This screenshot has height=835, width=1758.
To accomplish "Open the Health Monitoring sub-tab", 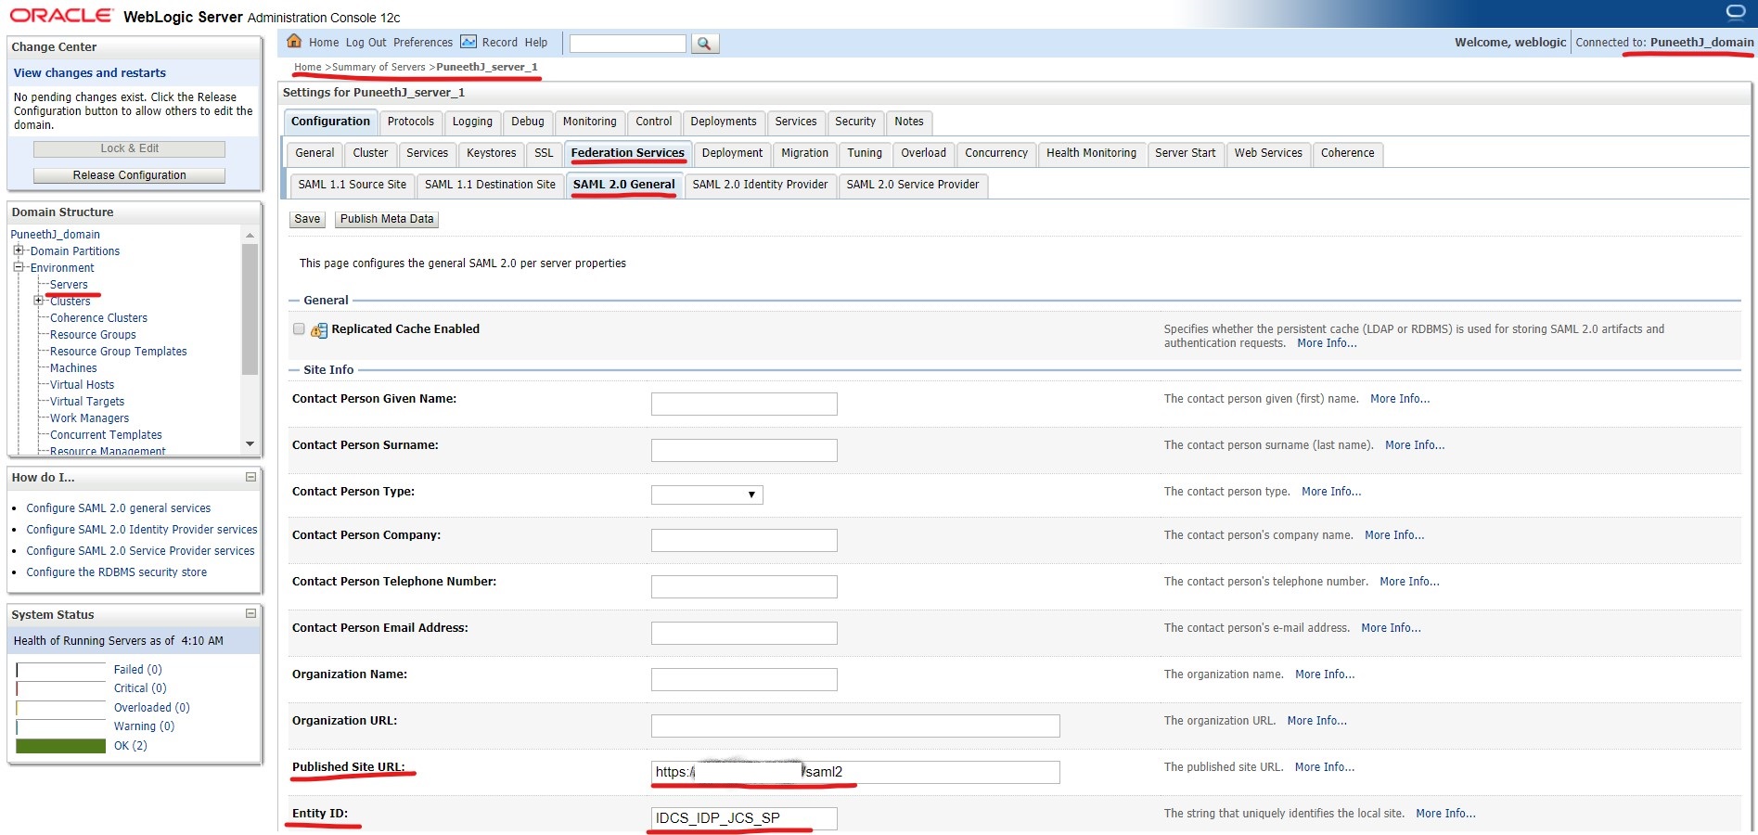I will (1091, 153).
